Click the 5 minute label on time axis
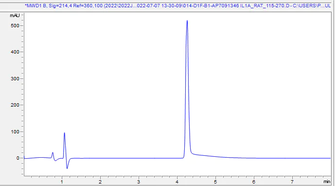The width and height of the screenshot is (335, 186). coord(215,182)
